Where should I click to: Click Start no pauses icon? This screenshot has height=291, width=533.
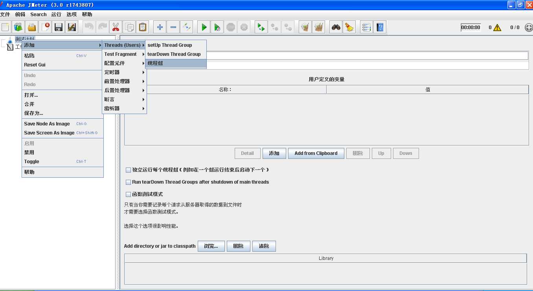217,27
